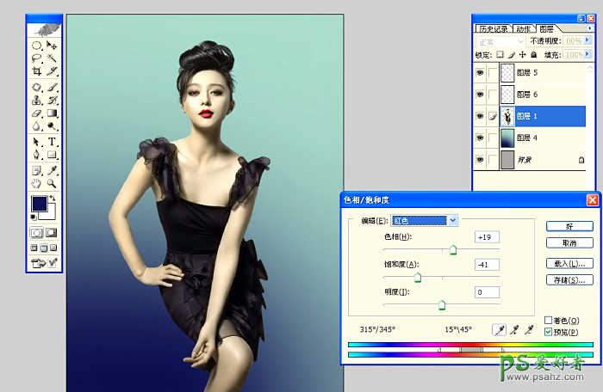Select the Zoom magnifier tool
The height and width of the screenshot is (392, 603).
pos(53,183)
